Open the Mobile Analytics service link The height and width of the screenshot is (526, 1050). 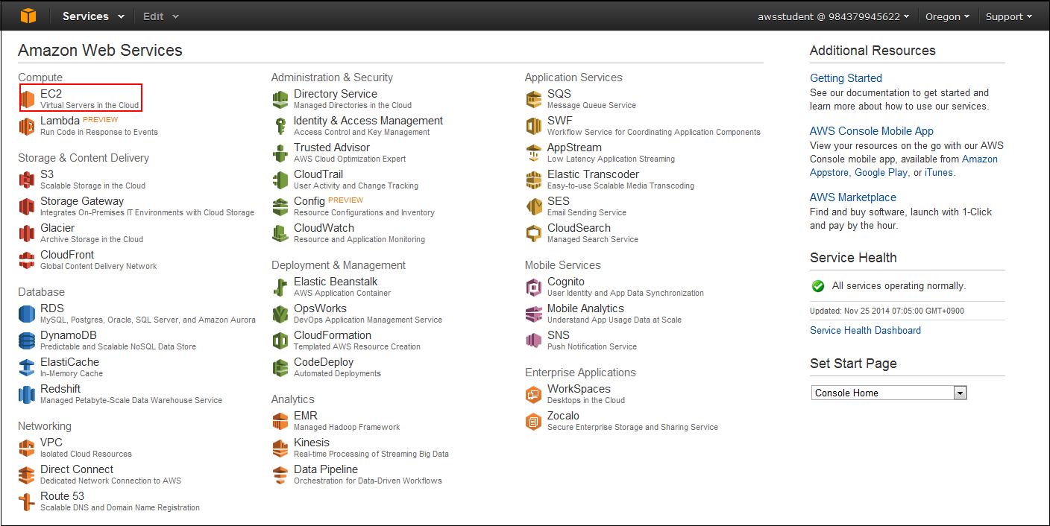click(585, 308)
